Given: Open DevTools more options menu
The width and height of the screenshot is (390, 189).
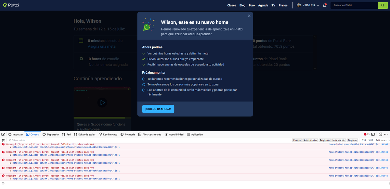Looking at the screenshot, I should 386,134.
